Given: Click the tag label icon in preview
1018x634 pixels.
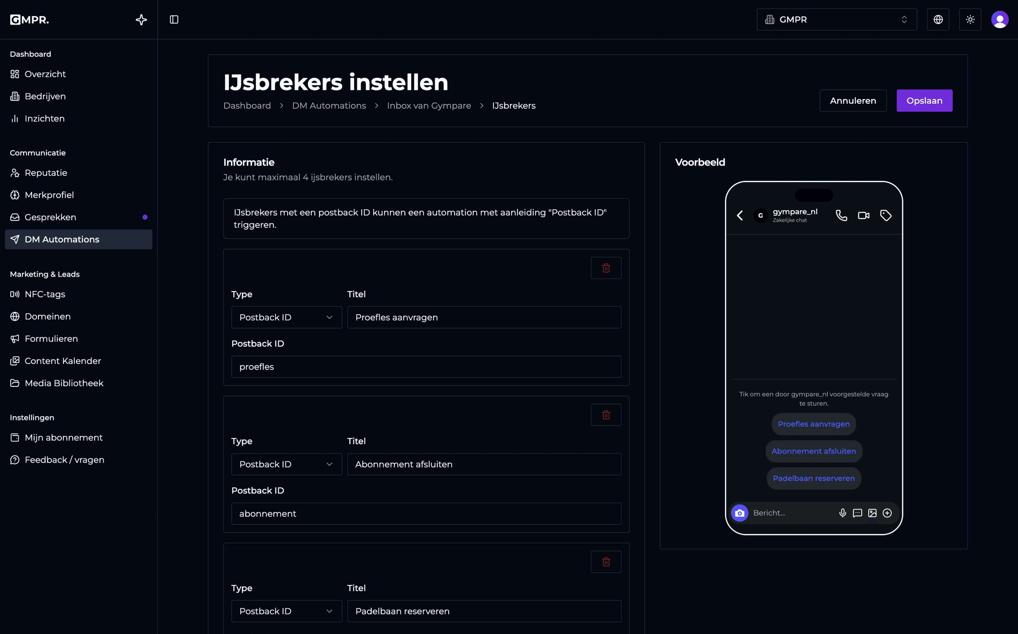Looking at the screenshot, I should pyautogui.click(x=886, y=215).
